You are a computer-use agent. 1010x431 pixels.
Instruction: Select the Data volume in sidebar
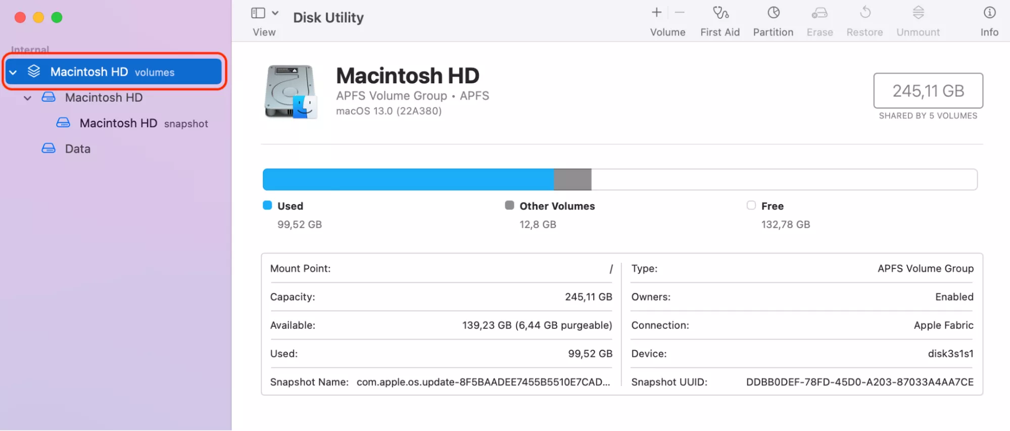pyautogui.click(x=77, y=149)
